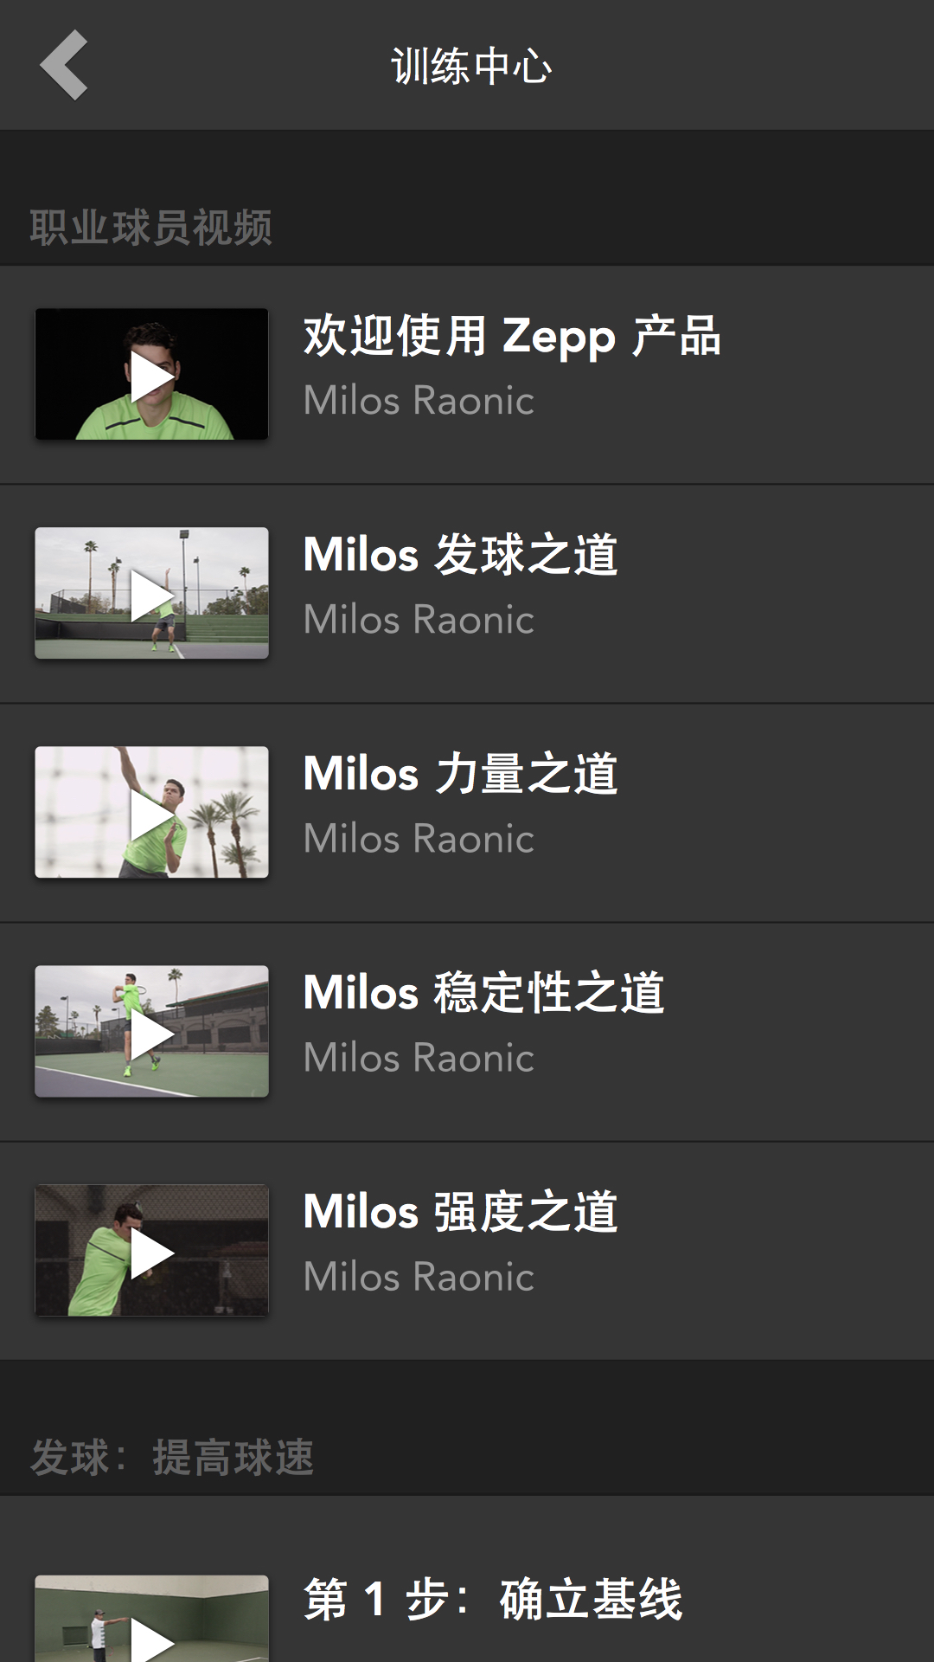The image size is (934, 1662).
Task: Play the 欢迎使用 Zepp 产品 video thumbnail
Action: (x=151, y=375)
